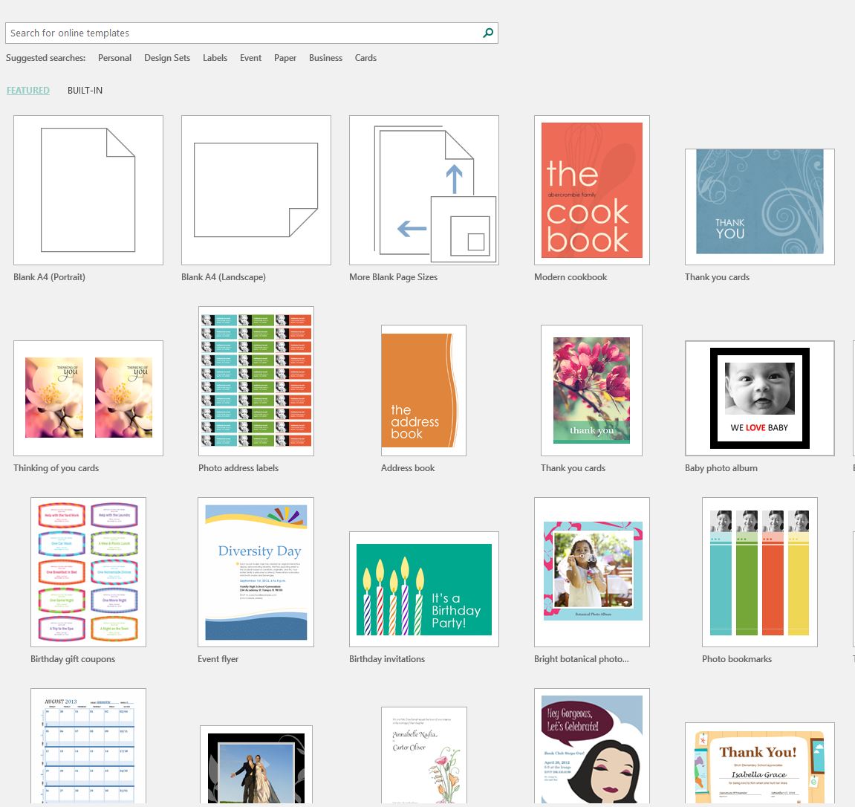Open More Blank Page Sizes
Viewport: 855px width, 807px height.
pyautogui.click(x=423, y=189)
